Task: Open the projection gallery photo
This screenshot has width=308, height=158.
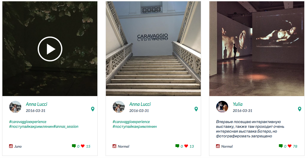Action: point(257,49)
